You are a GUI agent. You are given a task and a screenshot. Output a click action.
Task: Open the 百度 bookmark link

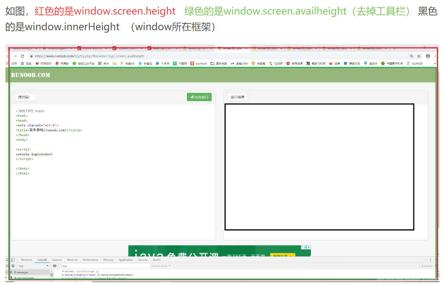[26, 63]
